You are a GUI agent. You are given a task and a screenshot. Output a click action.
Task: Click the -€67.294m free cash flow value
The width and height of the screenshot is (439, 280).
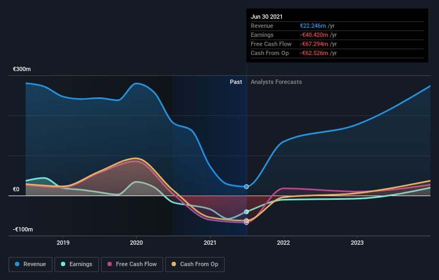point(314,44)
